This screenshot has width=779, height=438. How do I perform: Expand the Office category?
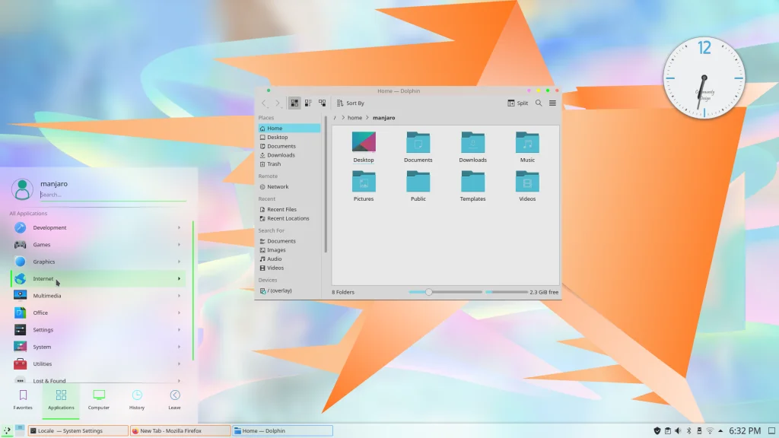coord(98,313)
